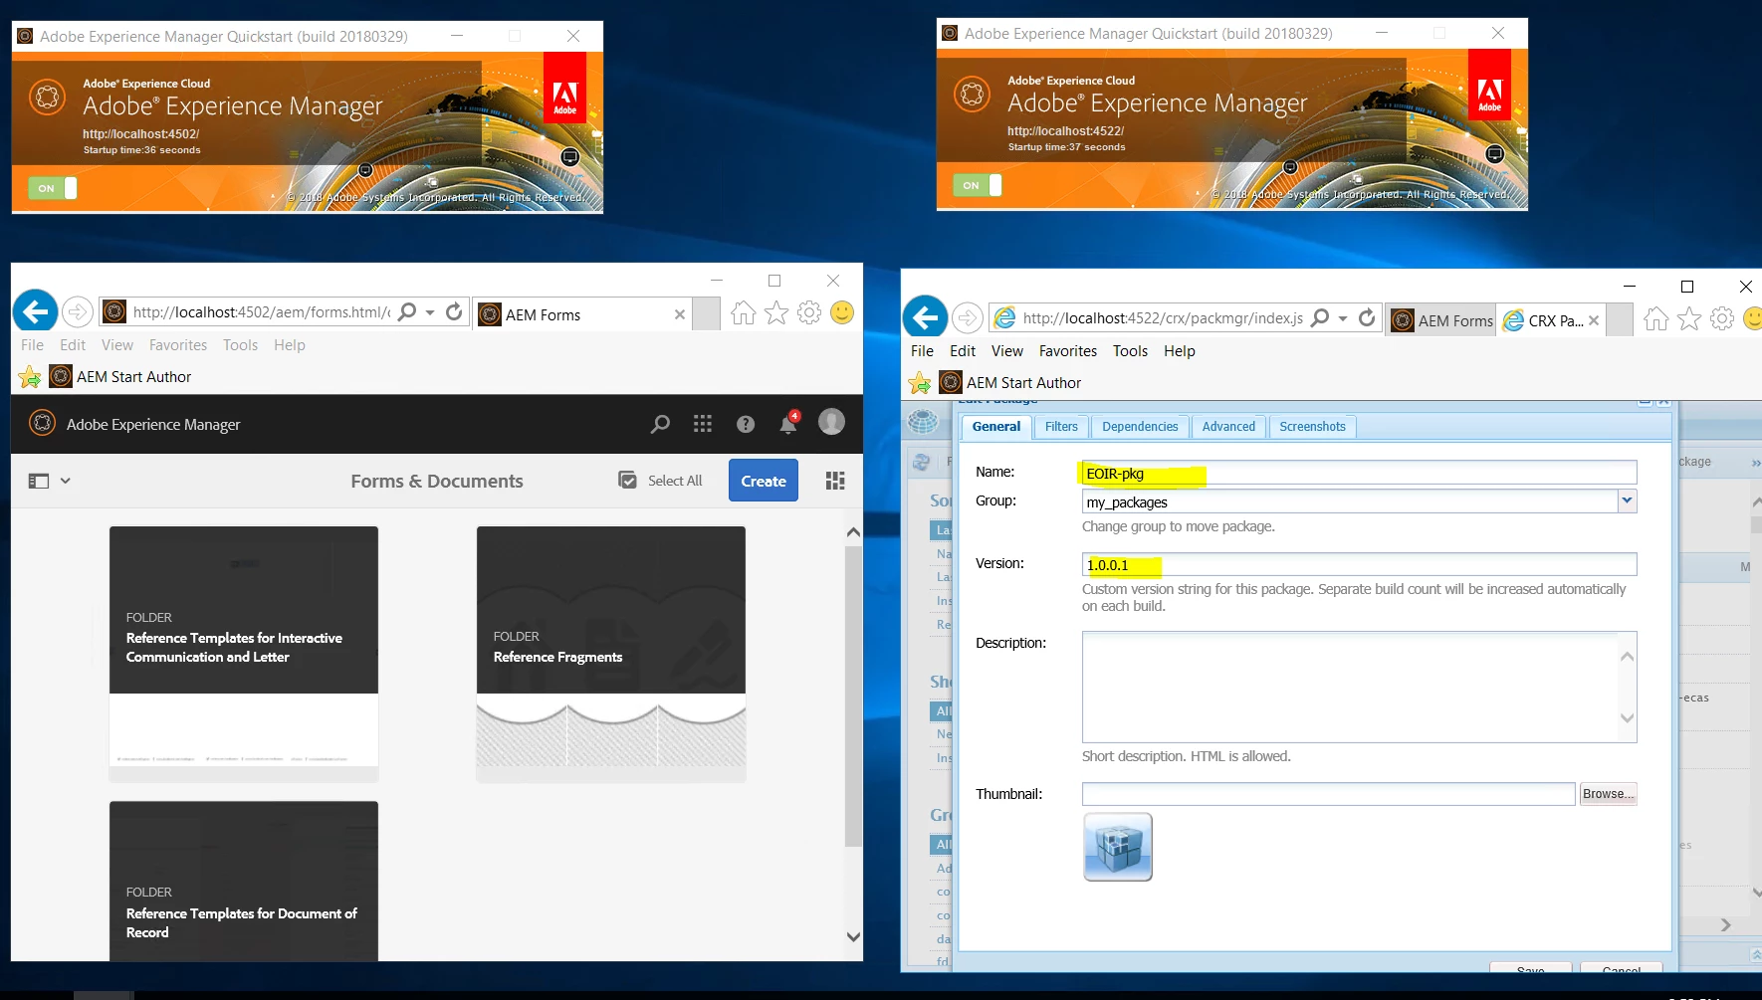Switch to AEM Forms tab in right browser
Viewport: 1762px width, 1000px height.
(1441, 320)
